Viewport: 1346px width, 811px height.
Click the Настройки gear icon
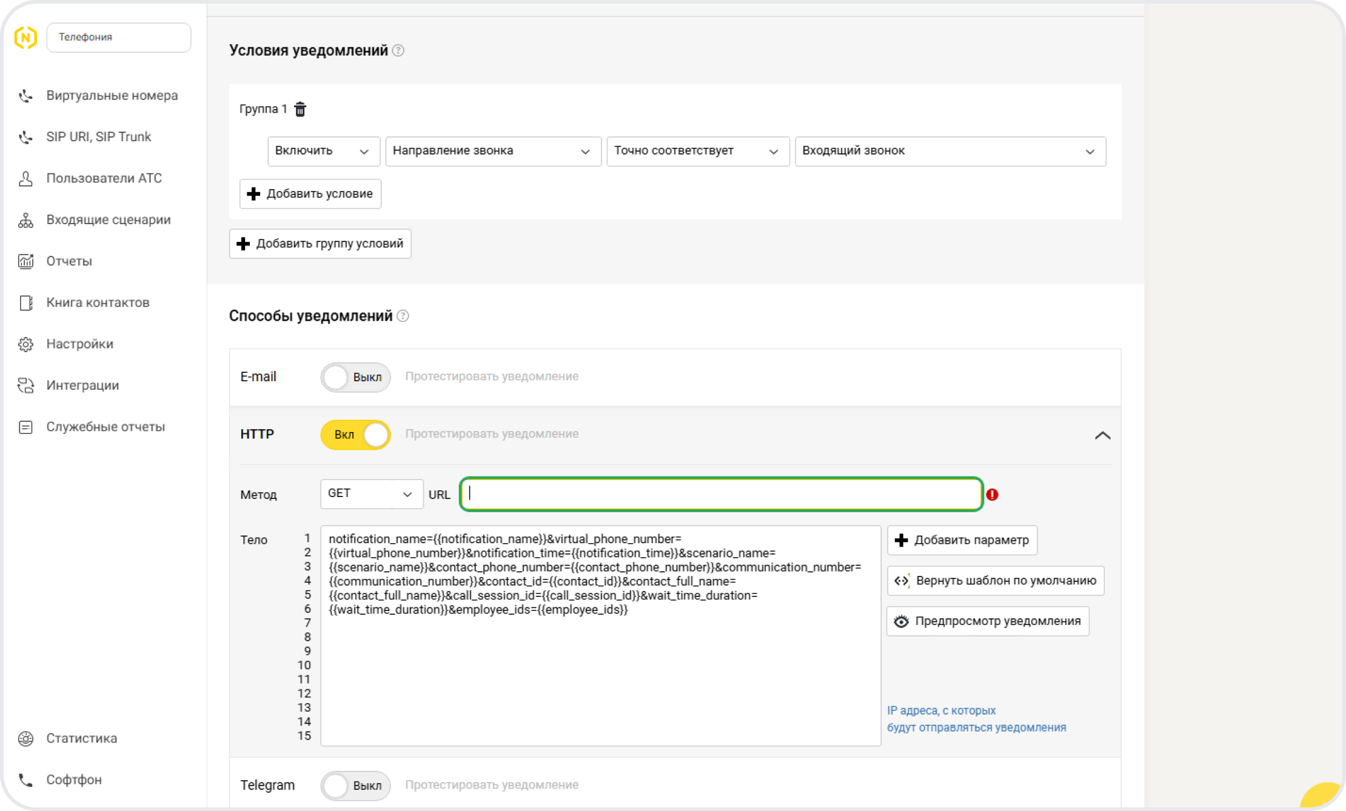[x=25, y=344]
